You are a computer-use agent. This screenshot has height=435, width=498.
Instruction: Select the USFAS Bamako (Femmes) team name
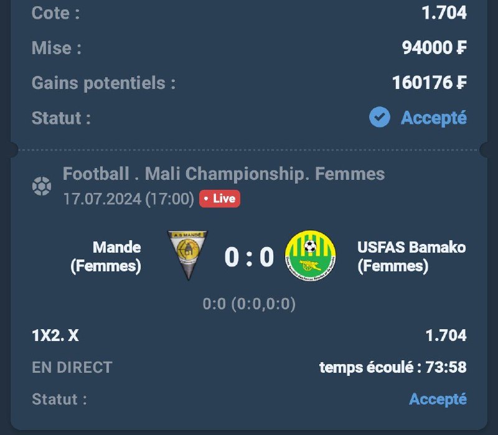click(411, 256)
